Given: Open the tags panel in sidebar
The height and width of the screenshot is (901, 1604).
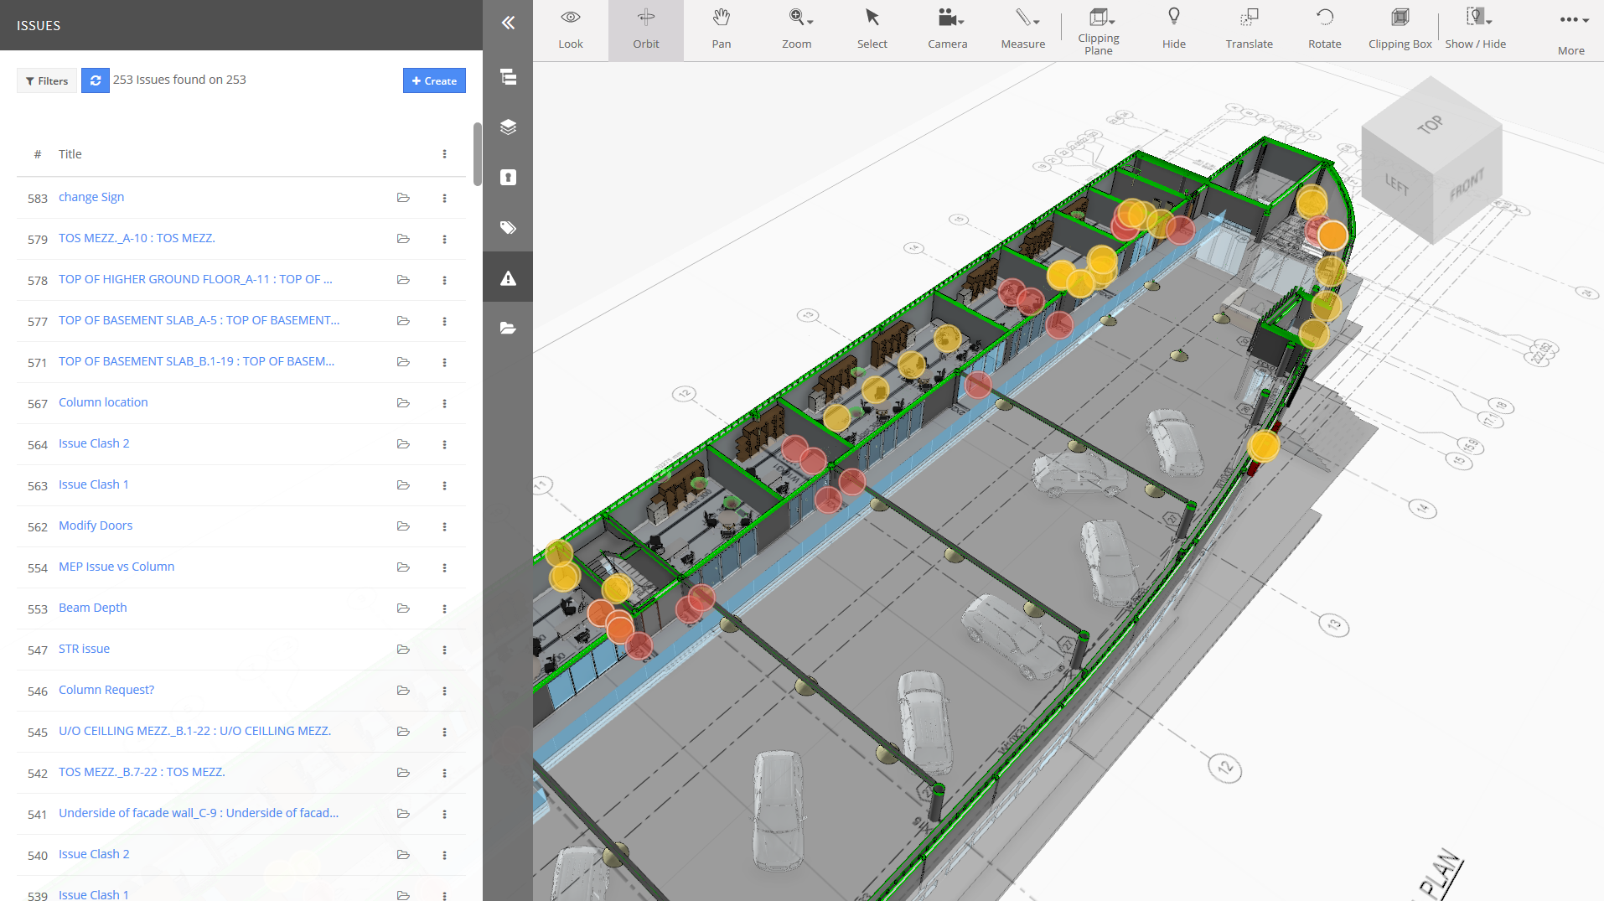Looking at the screenshot, I should tap(508, 228).
